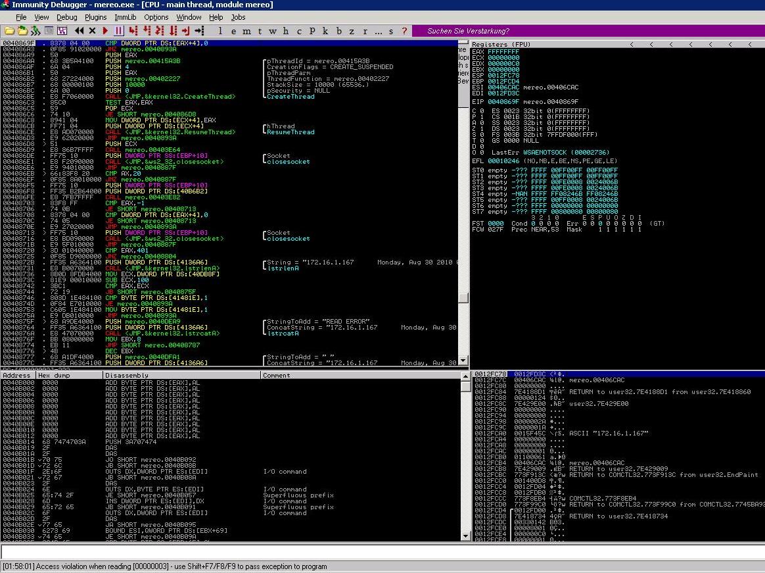Click the dump pane scrollbar up arrow

click(465, 376)
